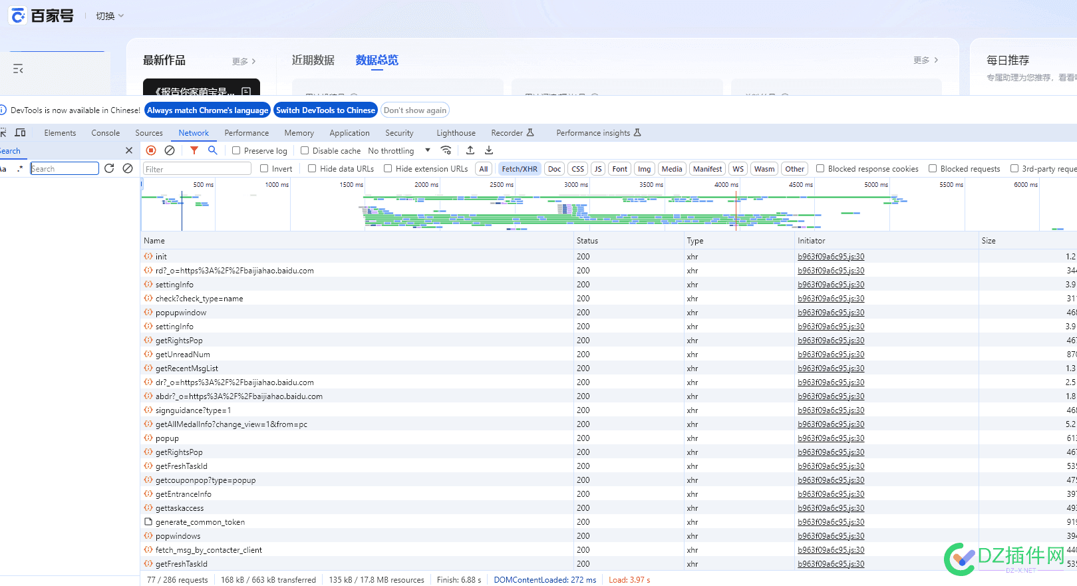Filter requests by Img type
1077x586 pixels.
(645, 168)
